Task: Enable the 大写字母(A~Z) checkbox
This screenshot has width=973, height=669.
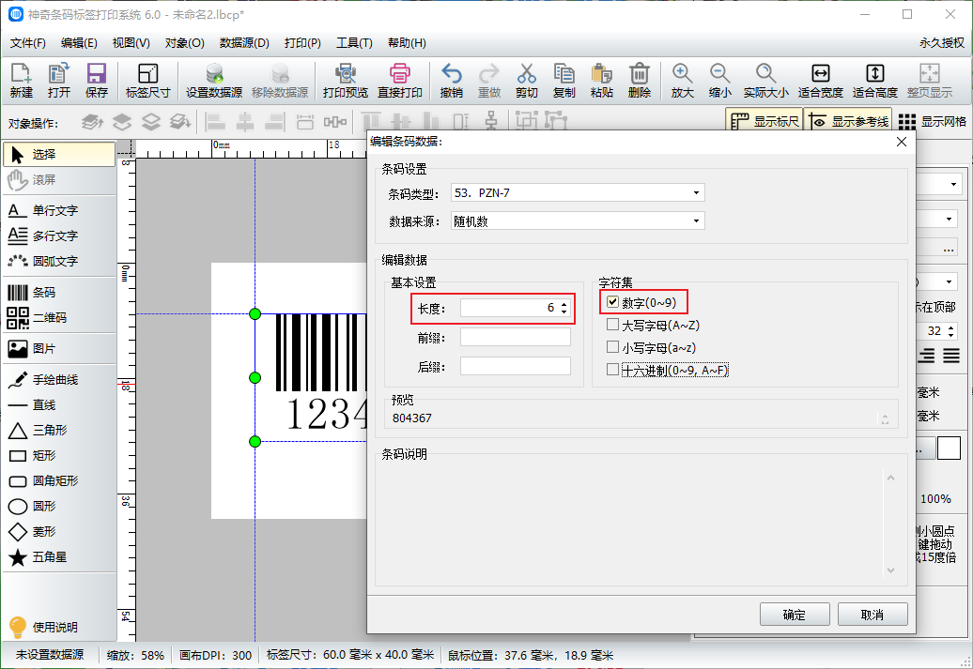Action: (x=613, y=325)
